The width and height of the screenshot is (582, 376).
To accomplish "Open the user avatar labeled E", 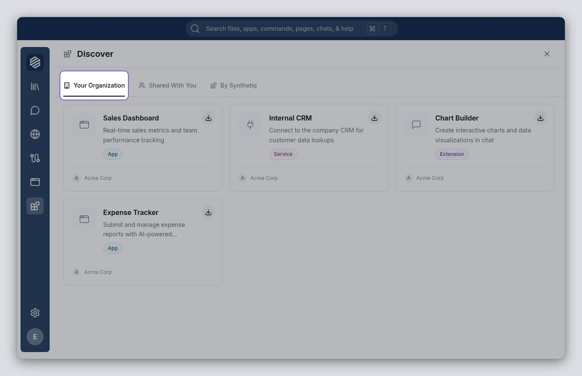I will [35, 337].
